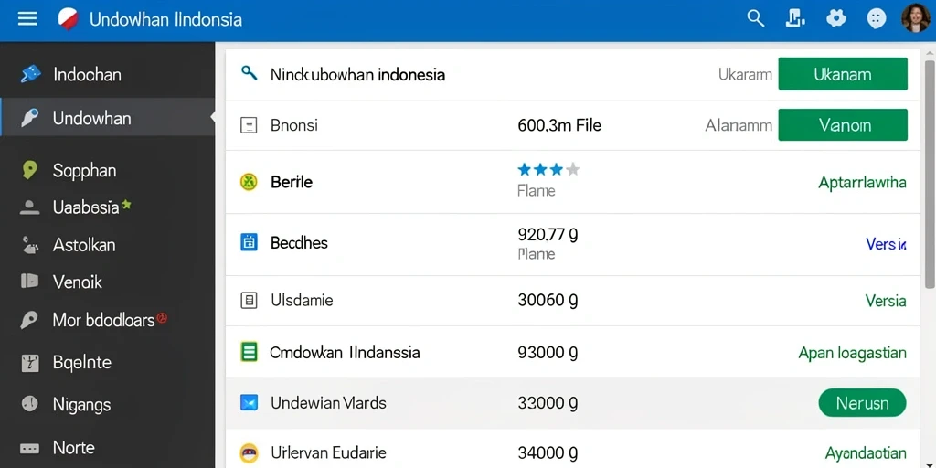This screenshot has width=936, height=468.
Task: Click the search icon beside Ninckubowhan indonesia
Action: 249,73
